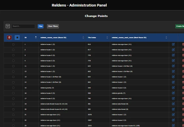Focus the Search input field
Screen dimensions: 184x127
[x=23, y=26]
